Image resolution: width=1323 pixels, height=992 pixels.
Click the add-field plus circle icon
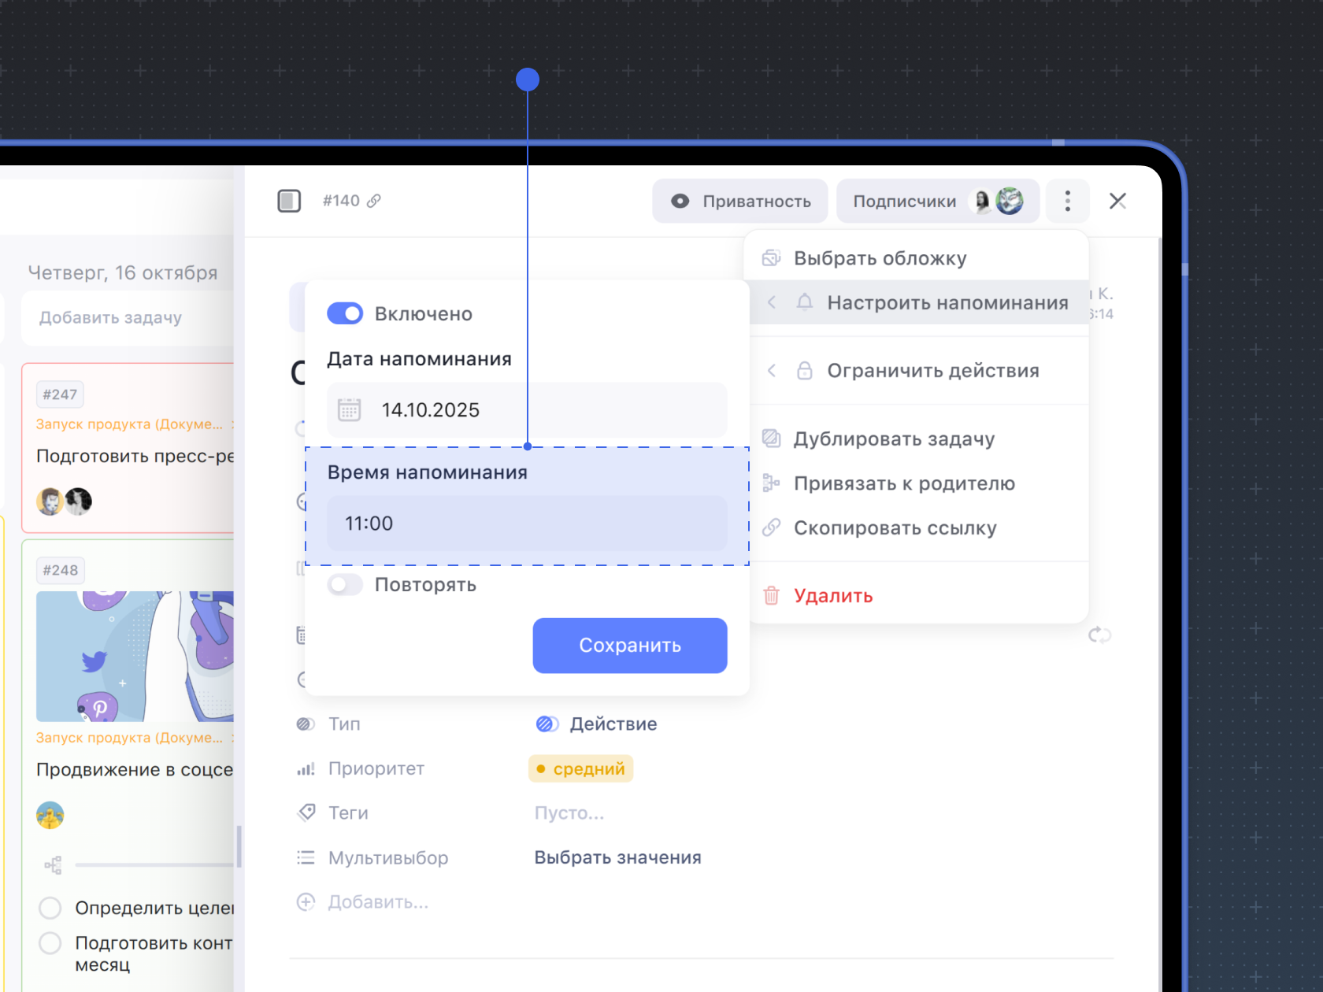(306, 902)
